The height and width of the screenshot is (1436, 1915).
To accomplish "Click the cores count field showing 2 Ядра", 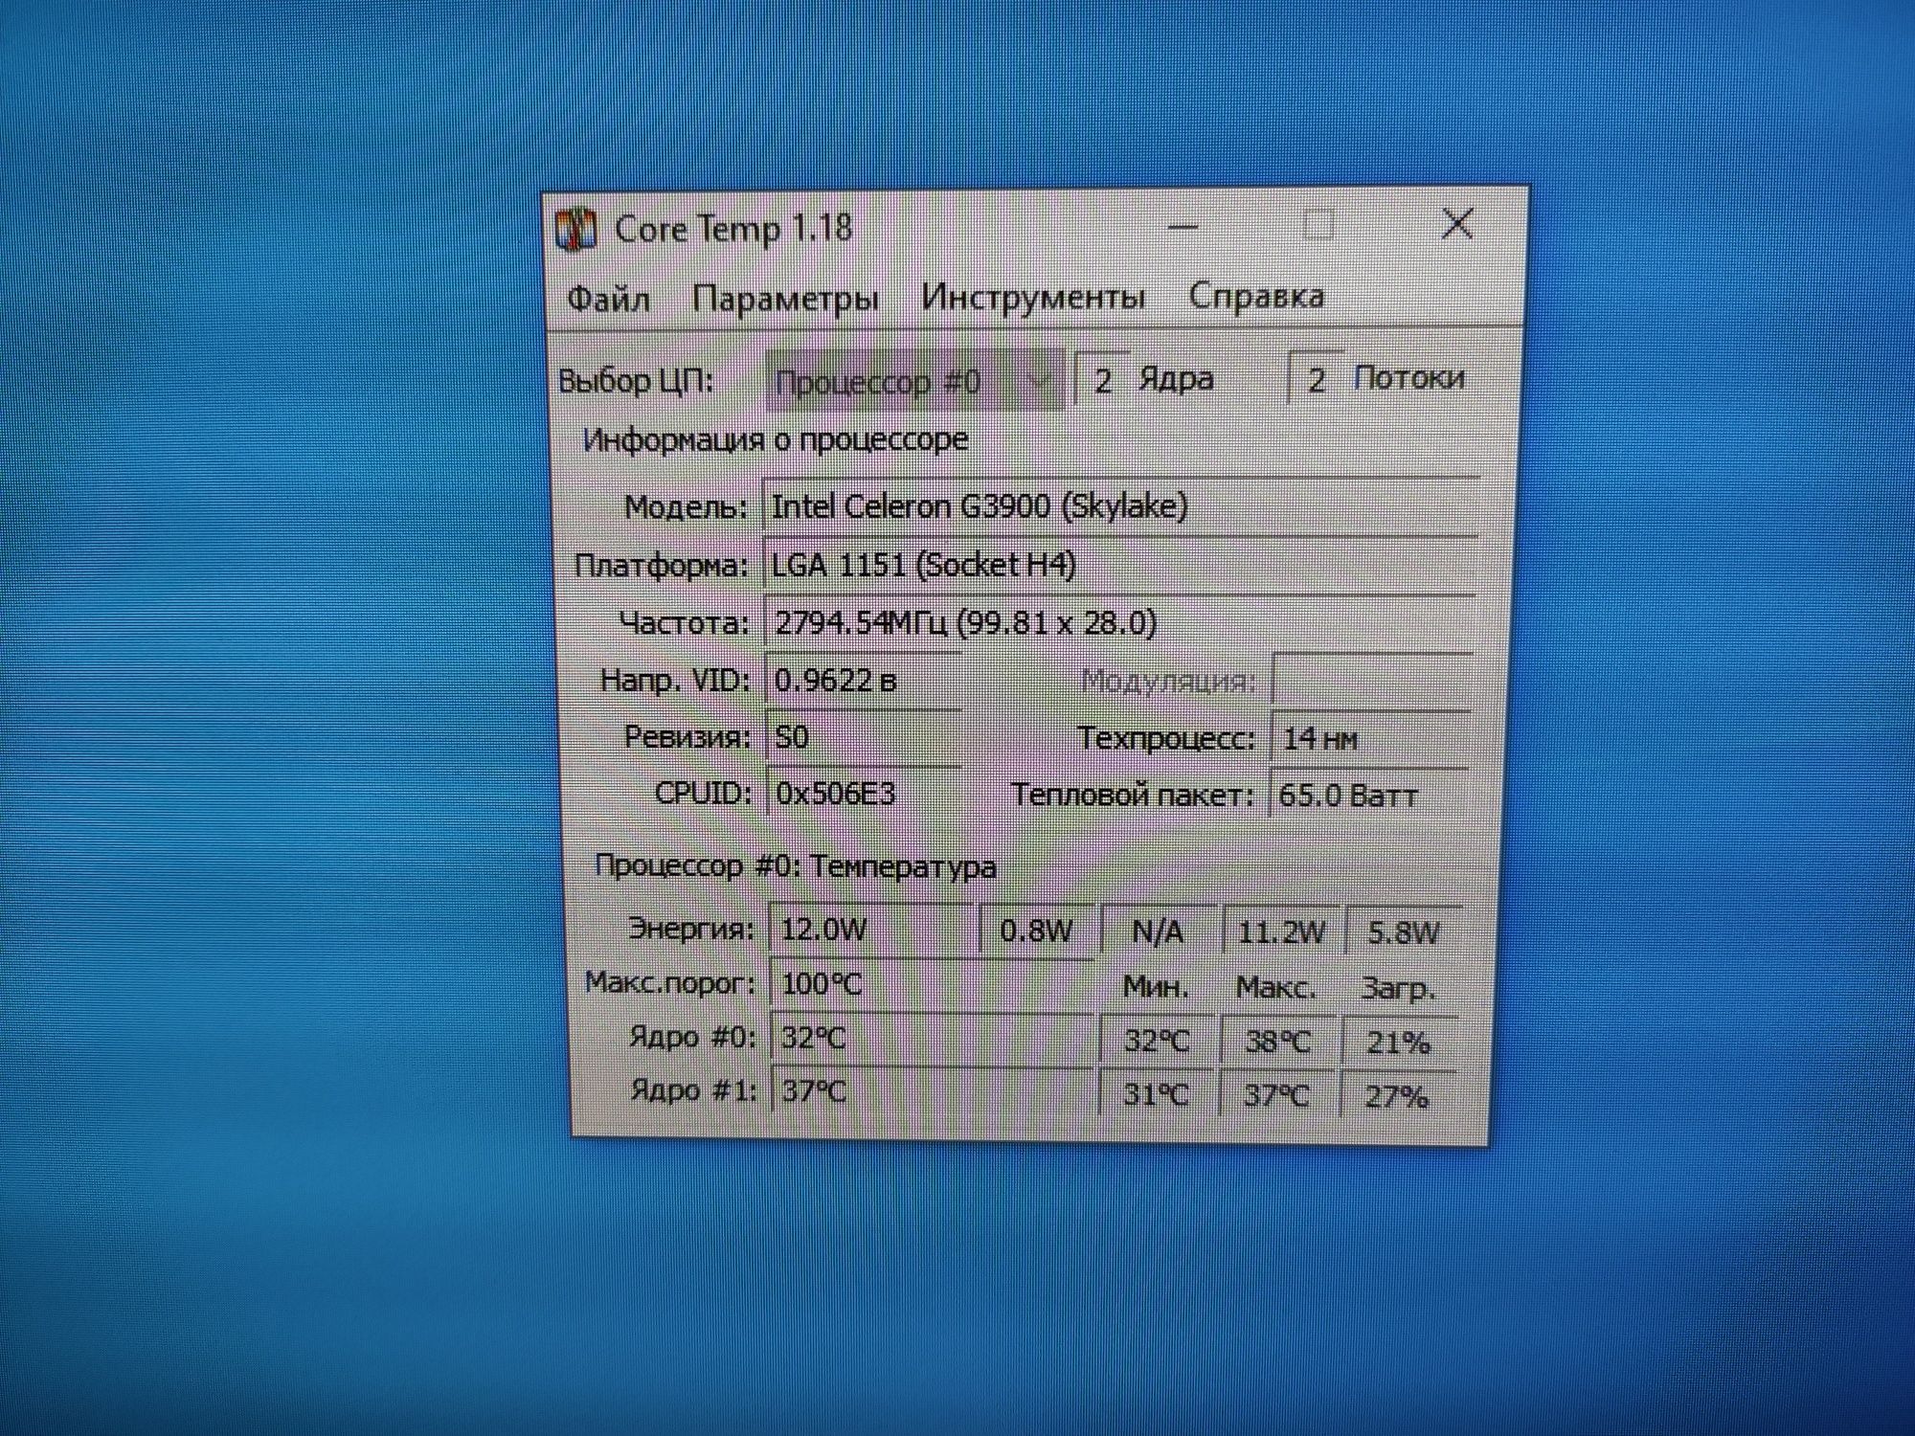I will click(1103, 380).
